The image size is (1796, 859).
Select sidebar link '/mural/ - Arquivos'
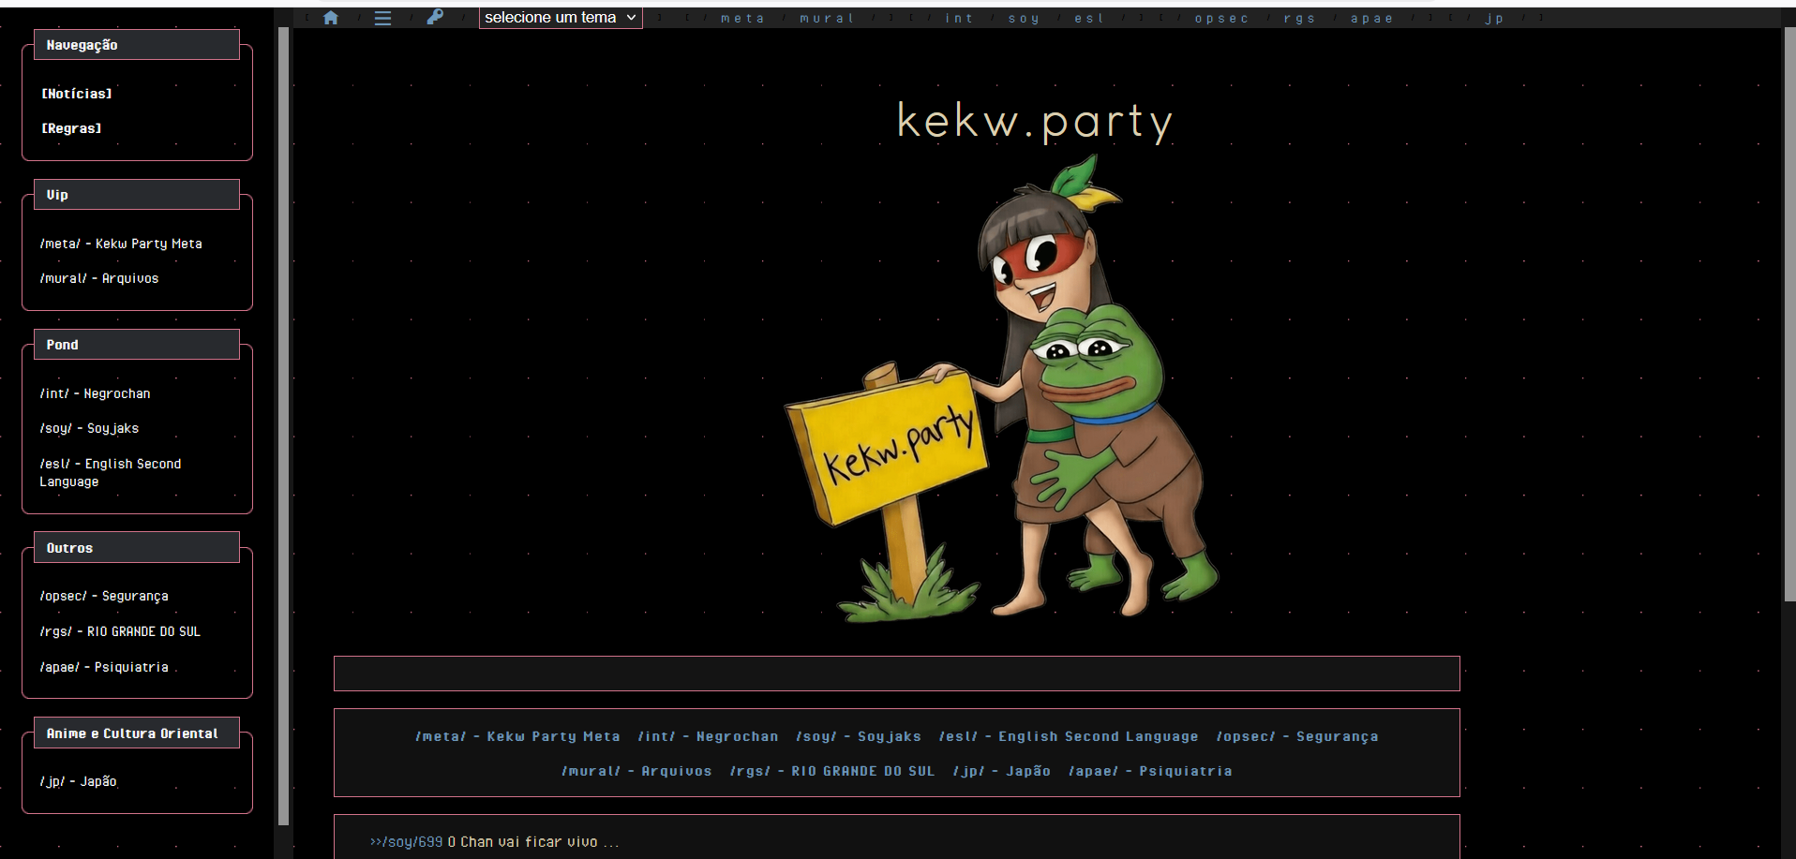pos(99,278)
